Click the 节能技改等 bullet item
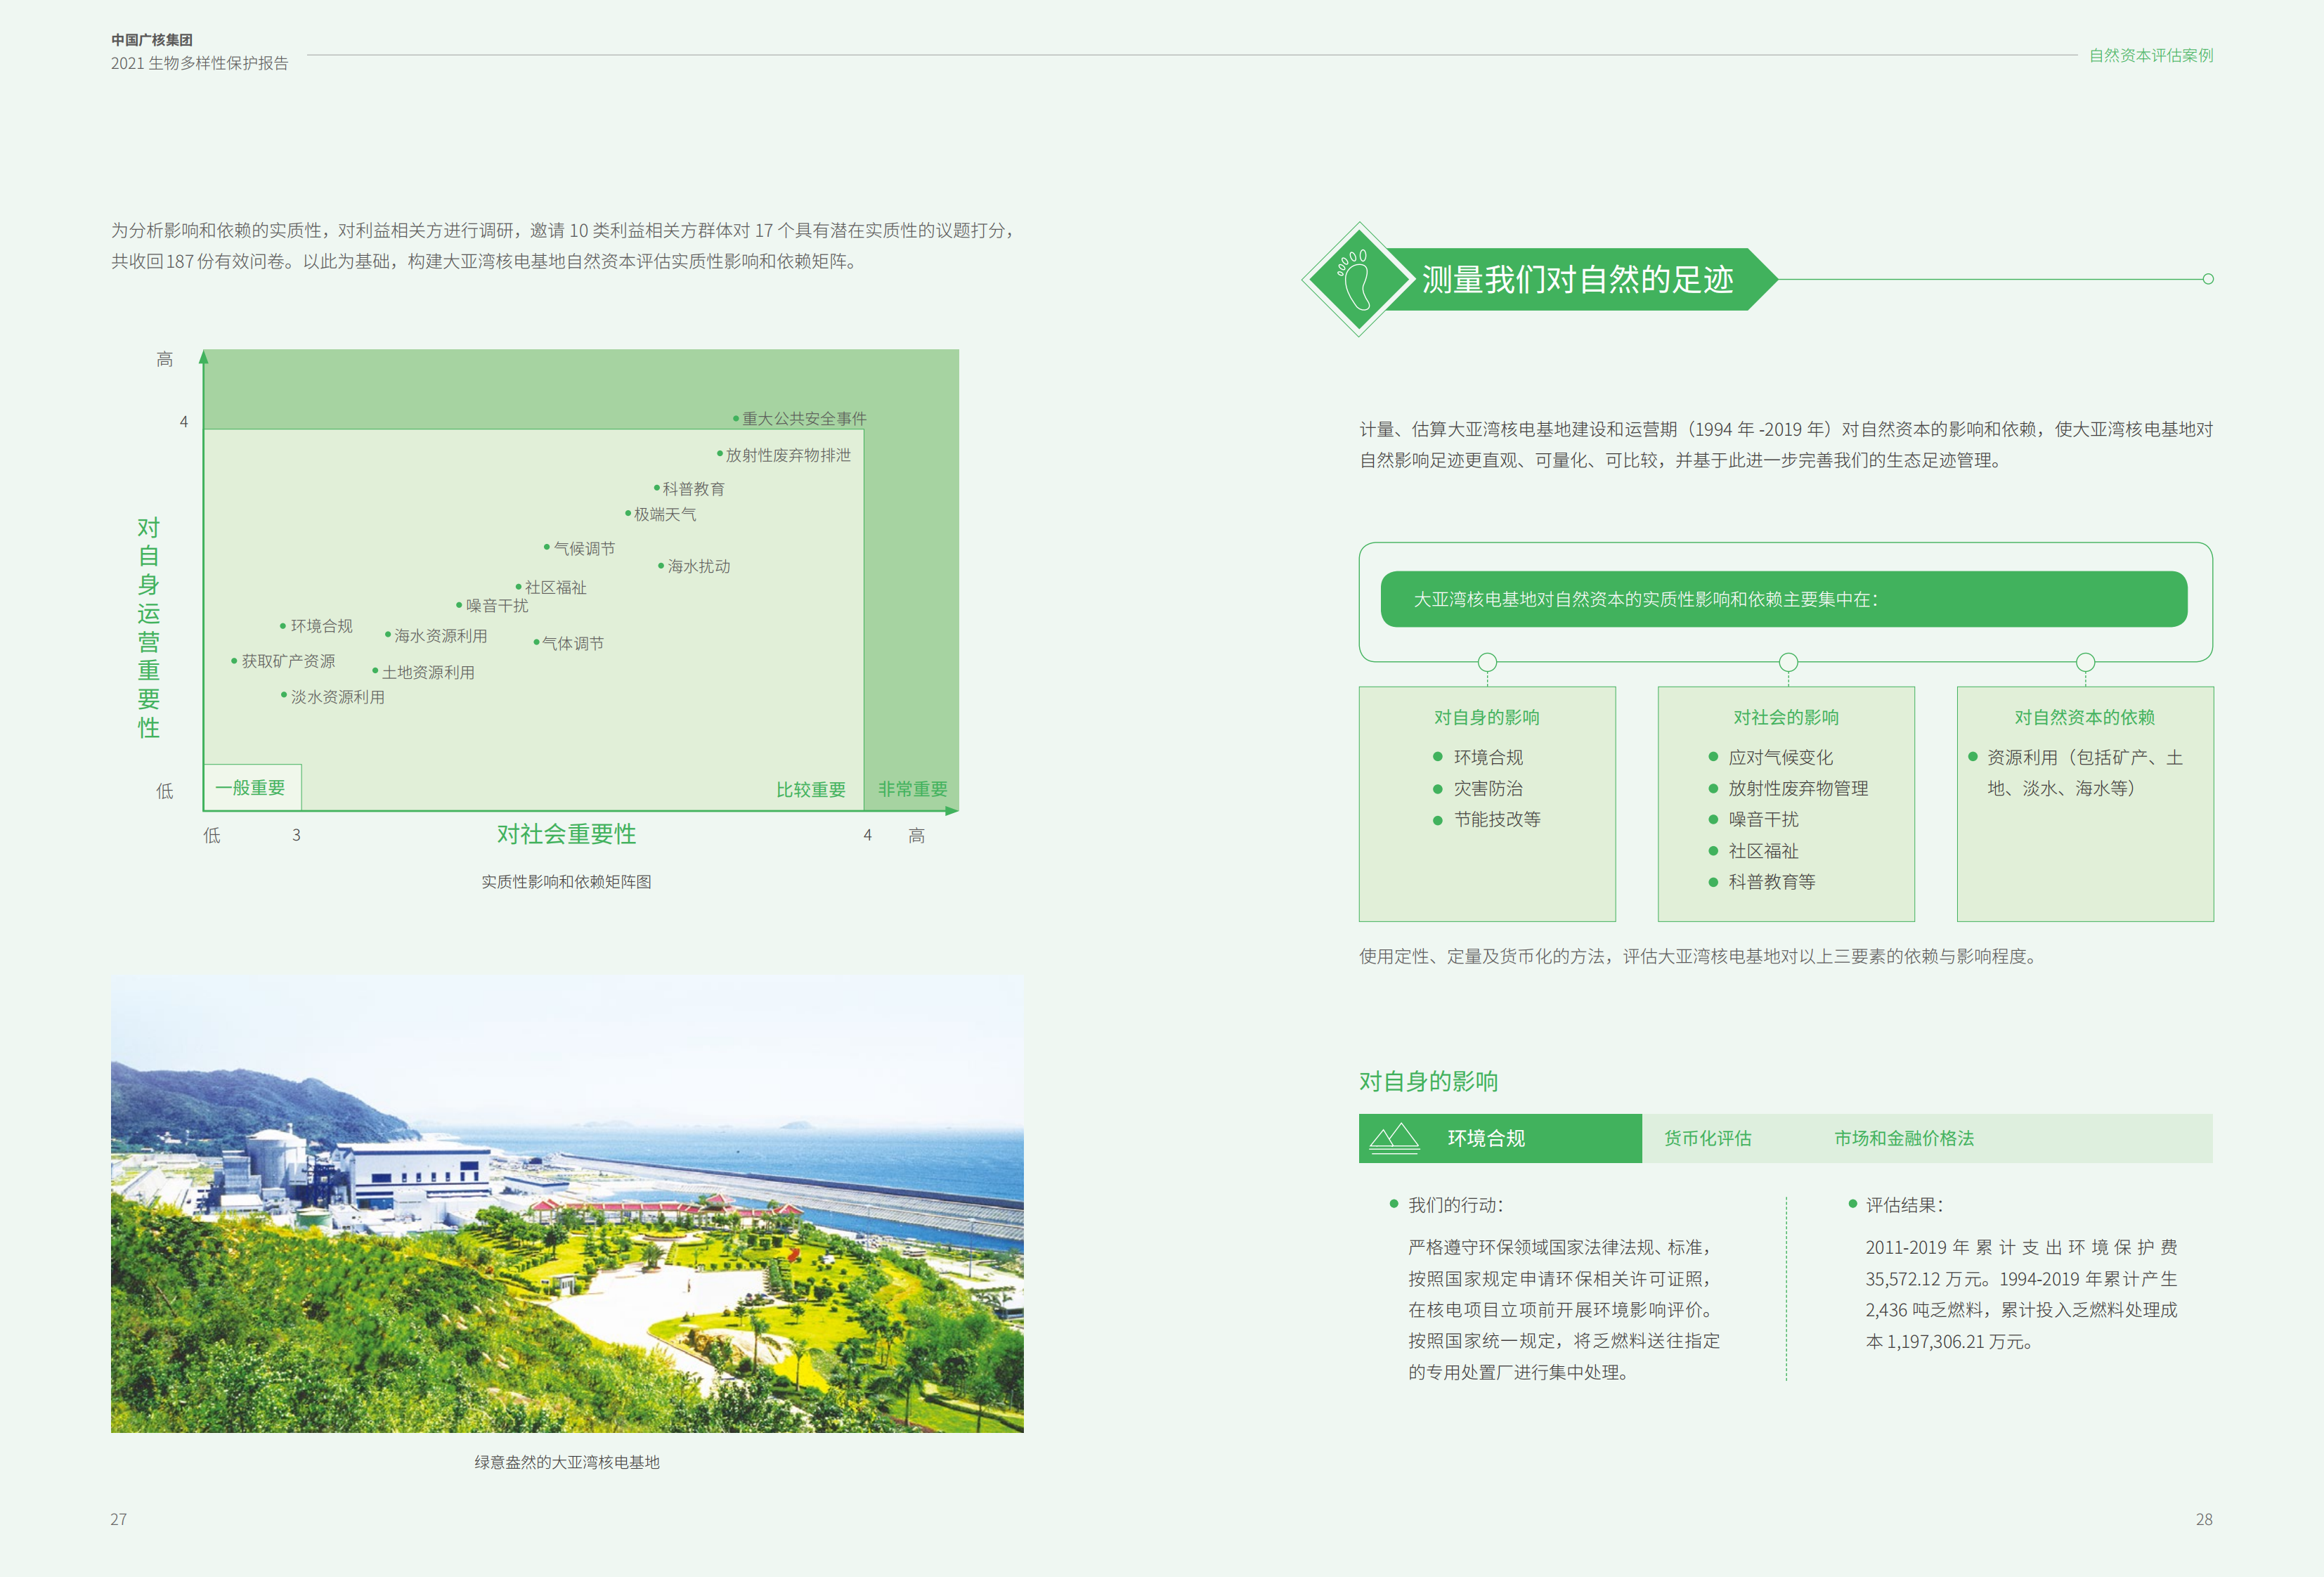The image size is (2324, 1577). pyautogui.click(x=1487, y=819)
